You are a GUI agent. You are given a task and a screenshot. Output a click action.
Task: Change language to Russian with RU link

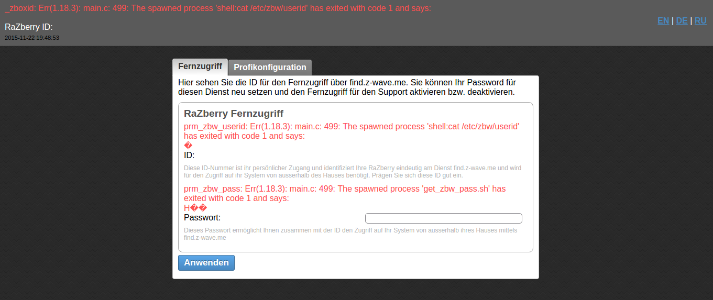700,21
